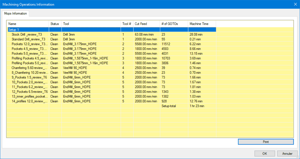Click the 63.08 mm/min cut feed value

144,34
